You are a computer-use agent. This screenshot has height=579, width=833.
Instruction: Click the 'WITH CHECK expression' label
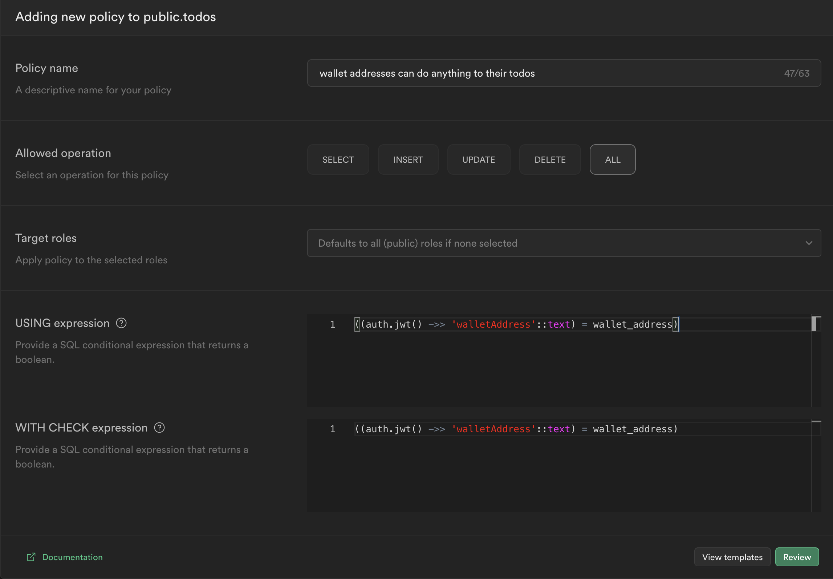click(x=81, y=428)
